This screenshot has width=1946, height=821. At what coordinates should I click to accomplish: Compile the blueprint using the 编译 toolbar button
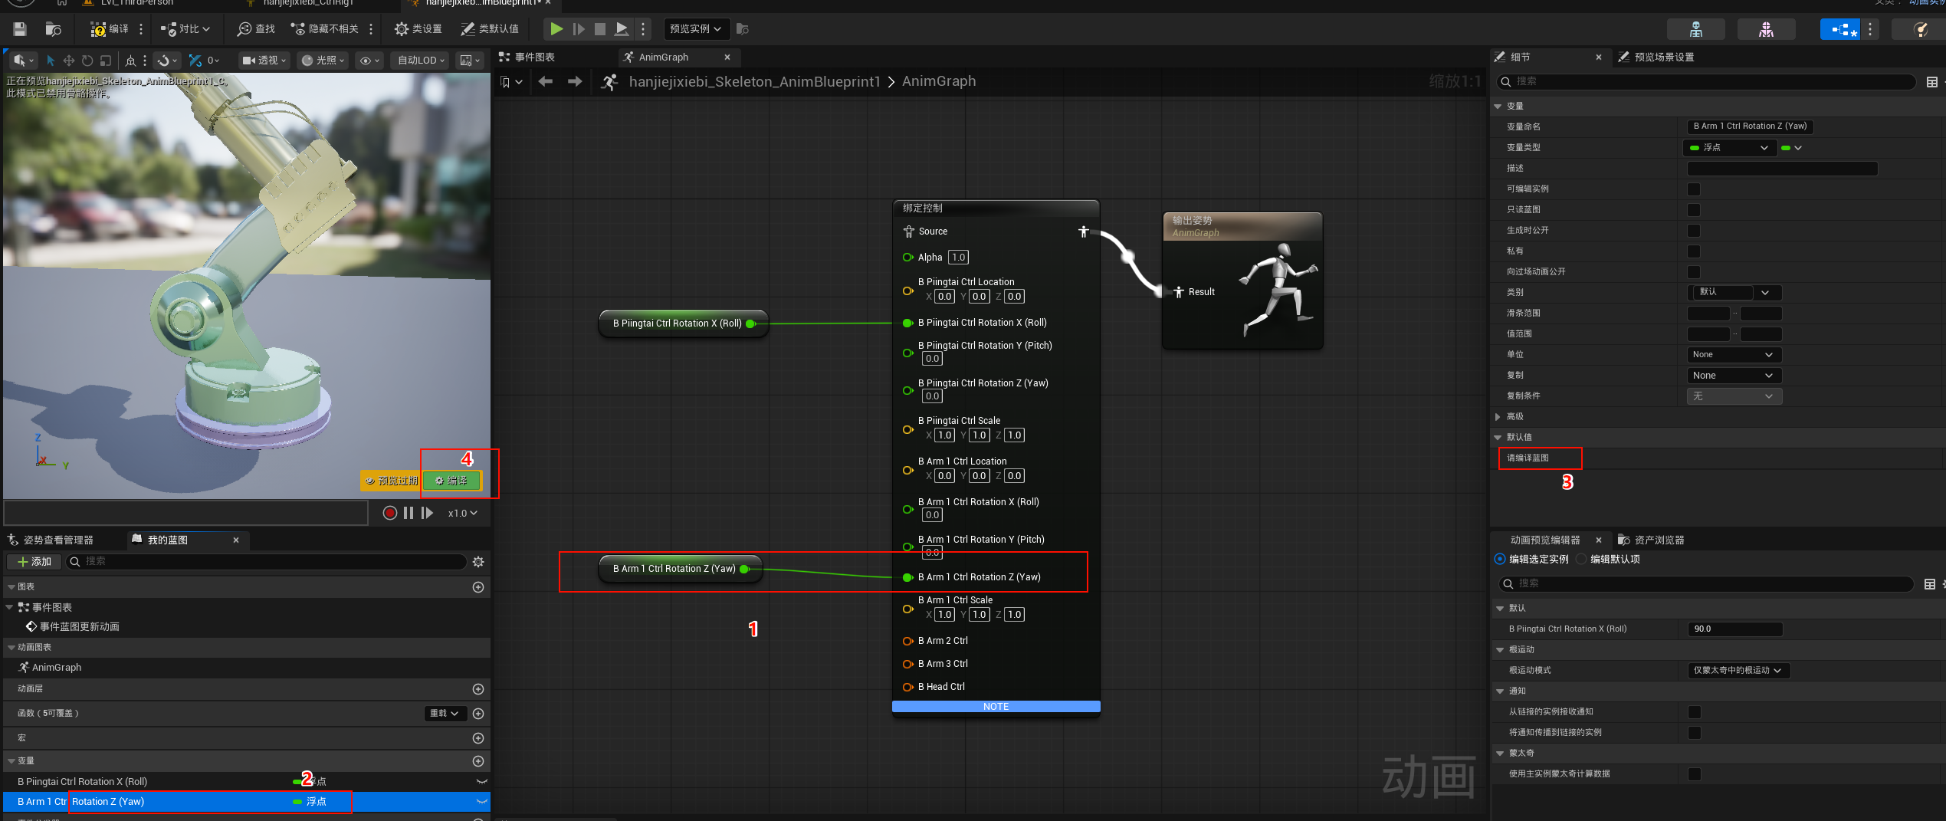pyautogui.click(x=110, y=29)
